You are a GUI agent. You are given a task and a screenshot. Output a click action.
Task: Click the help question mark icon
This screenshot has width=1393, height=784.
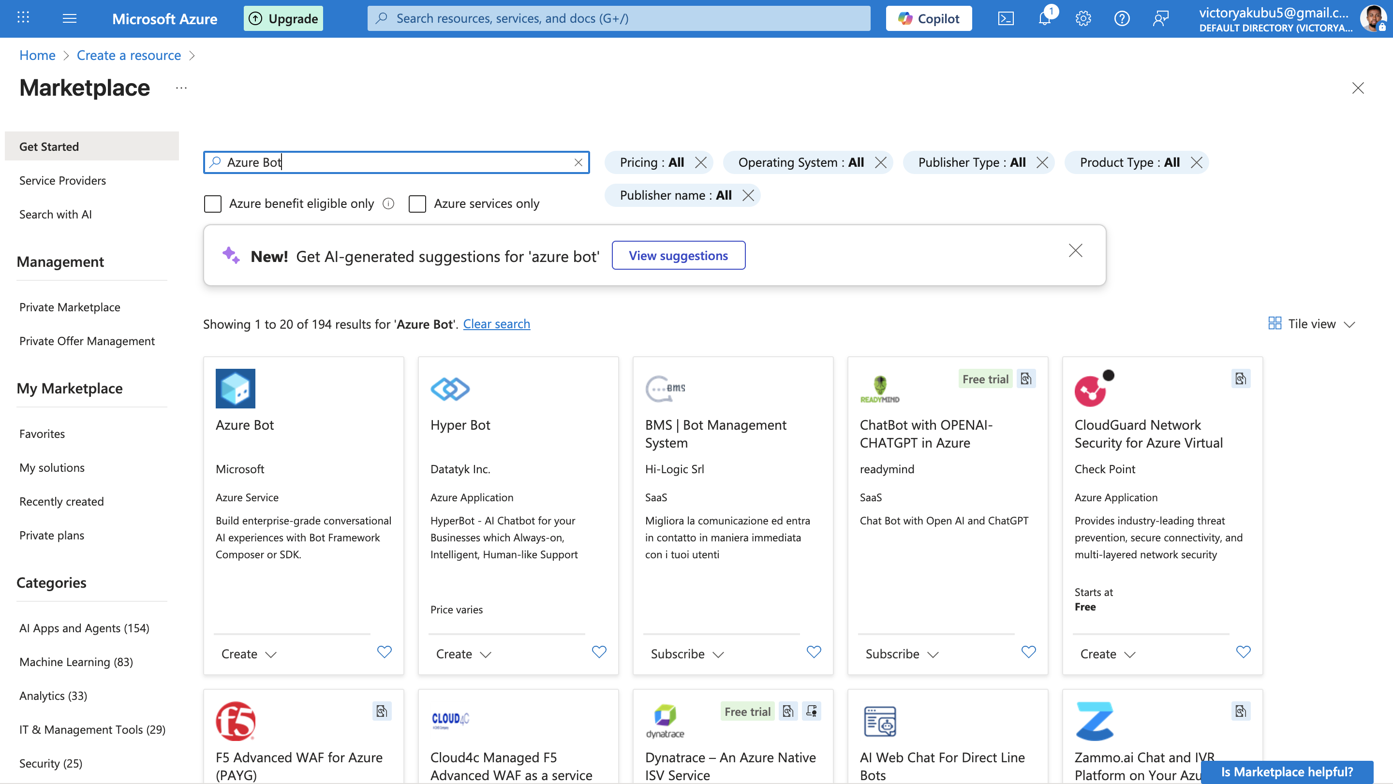click(1122, 18)
